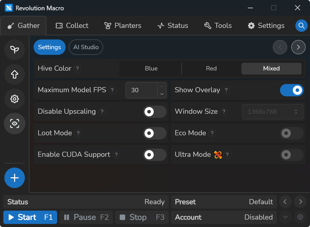Viewport: 310px width, 227px height.
Task: Click help icon next to Enable CUDA Support
Action: click(x=116, y=155)
